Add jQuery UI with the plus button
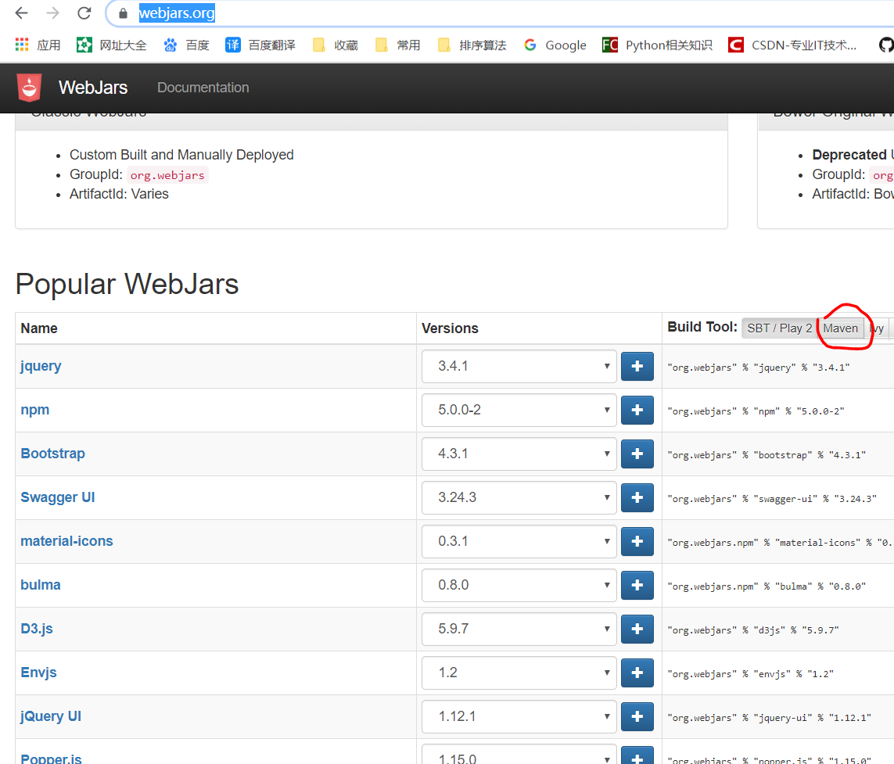 [637, 716]
